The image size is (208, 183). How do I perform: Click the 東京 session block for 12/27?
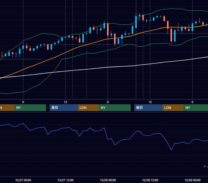tap(64, 108)
